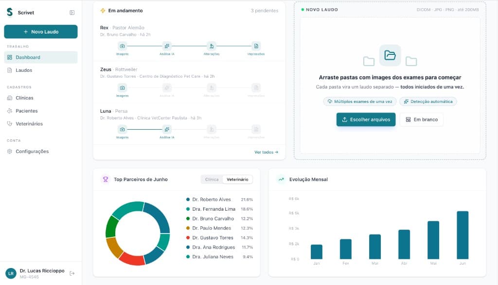Click Dr. Bruno Carvalho in the legend
498x285 pixels.
(219, 218)
